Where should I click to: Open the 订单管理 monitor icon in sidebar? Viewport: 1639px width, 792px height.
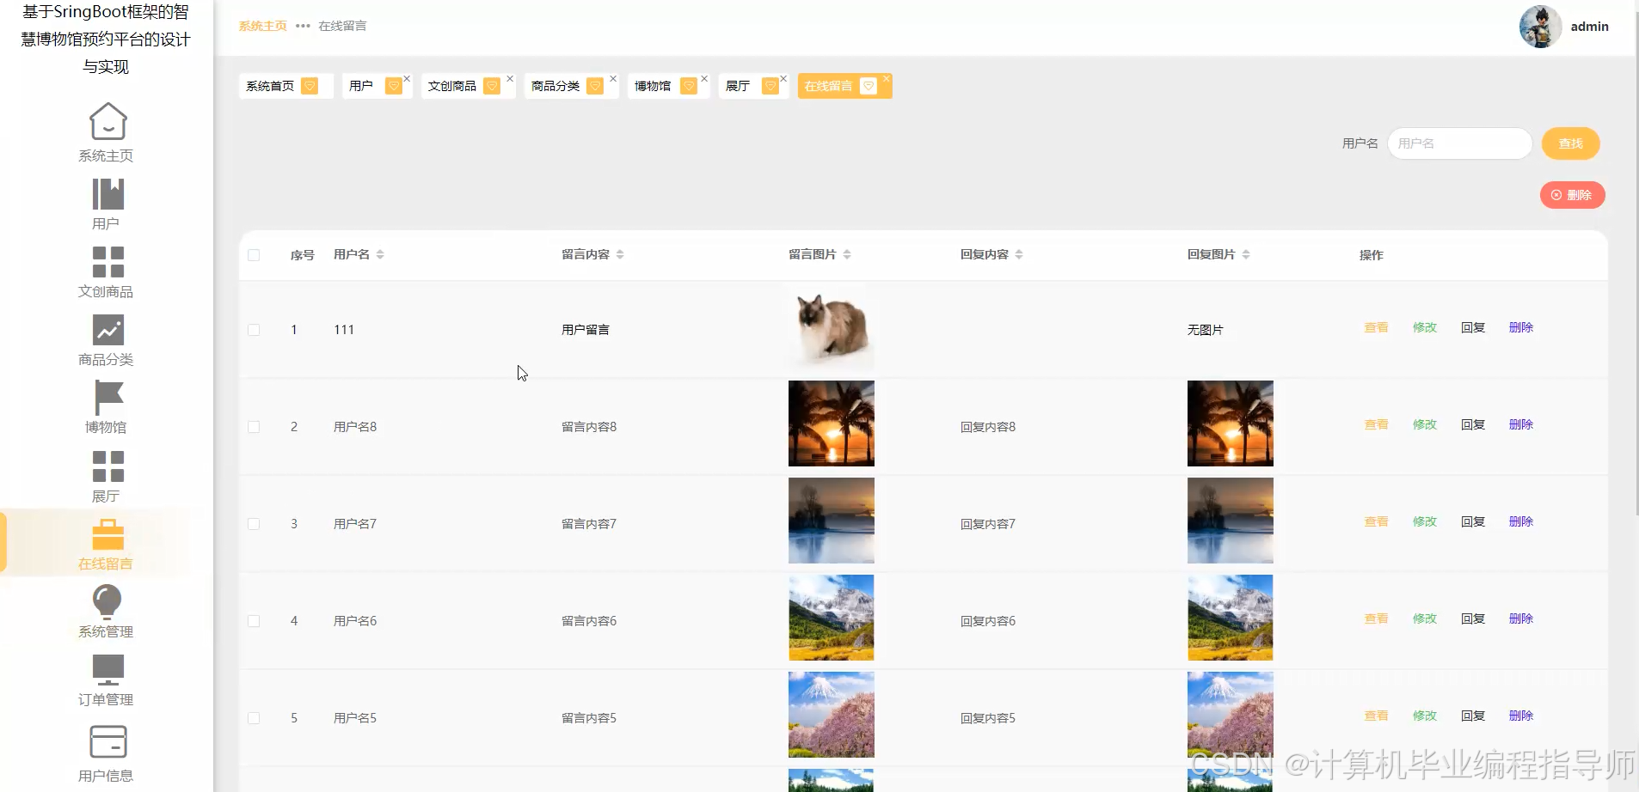pyautogui.click(x=107, y=669)
